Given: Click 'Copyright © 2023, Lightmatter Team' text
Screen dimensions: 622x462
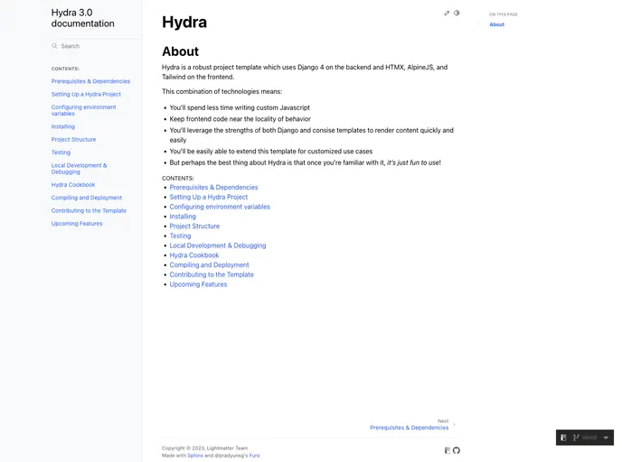Looking at the screenshot, I should [x=204, y=448].
